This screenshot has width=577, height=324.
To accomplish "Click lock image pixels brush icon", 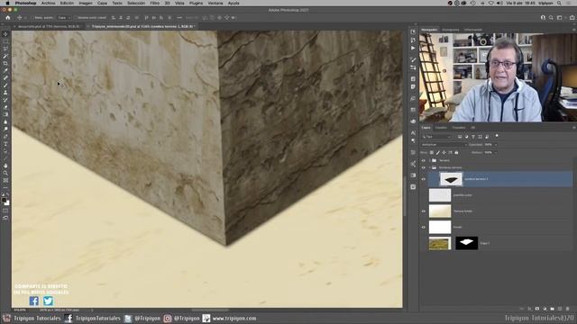I will (x=438, y=152).
